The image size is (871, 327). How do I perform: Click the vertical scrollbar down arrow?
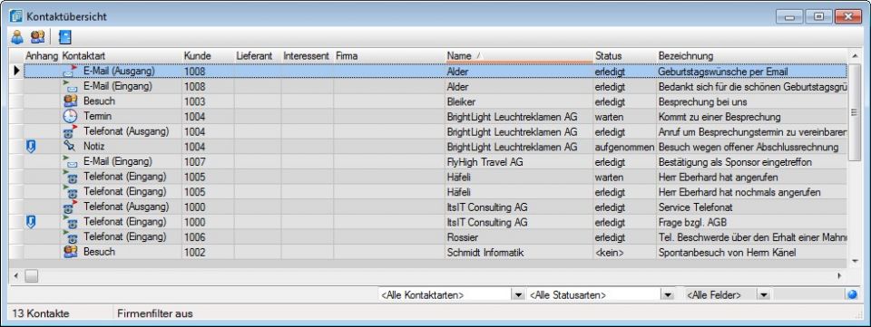tap(855, 261)
